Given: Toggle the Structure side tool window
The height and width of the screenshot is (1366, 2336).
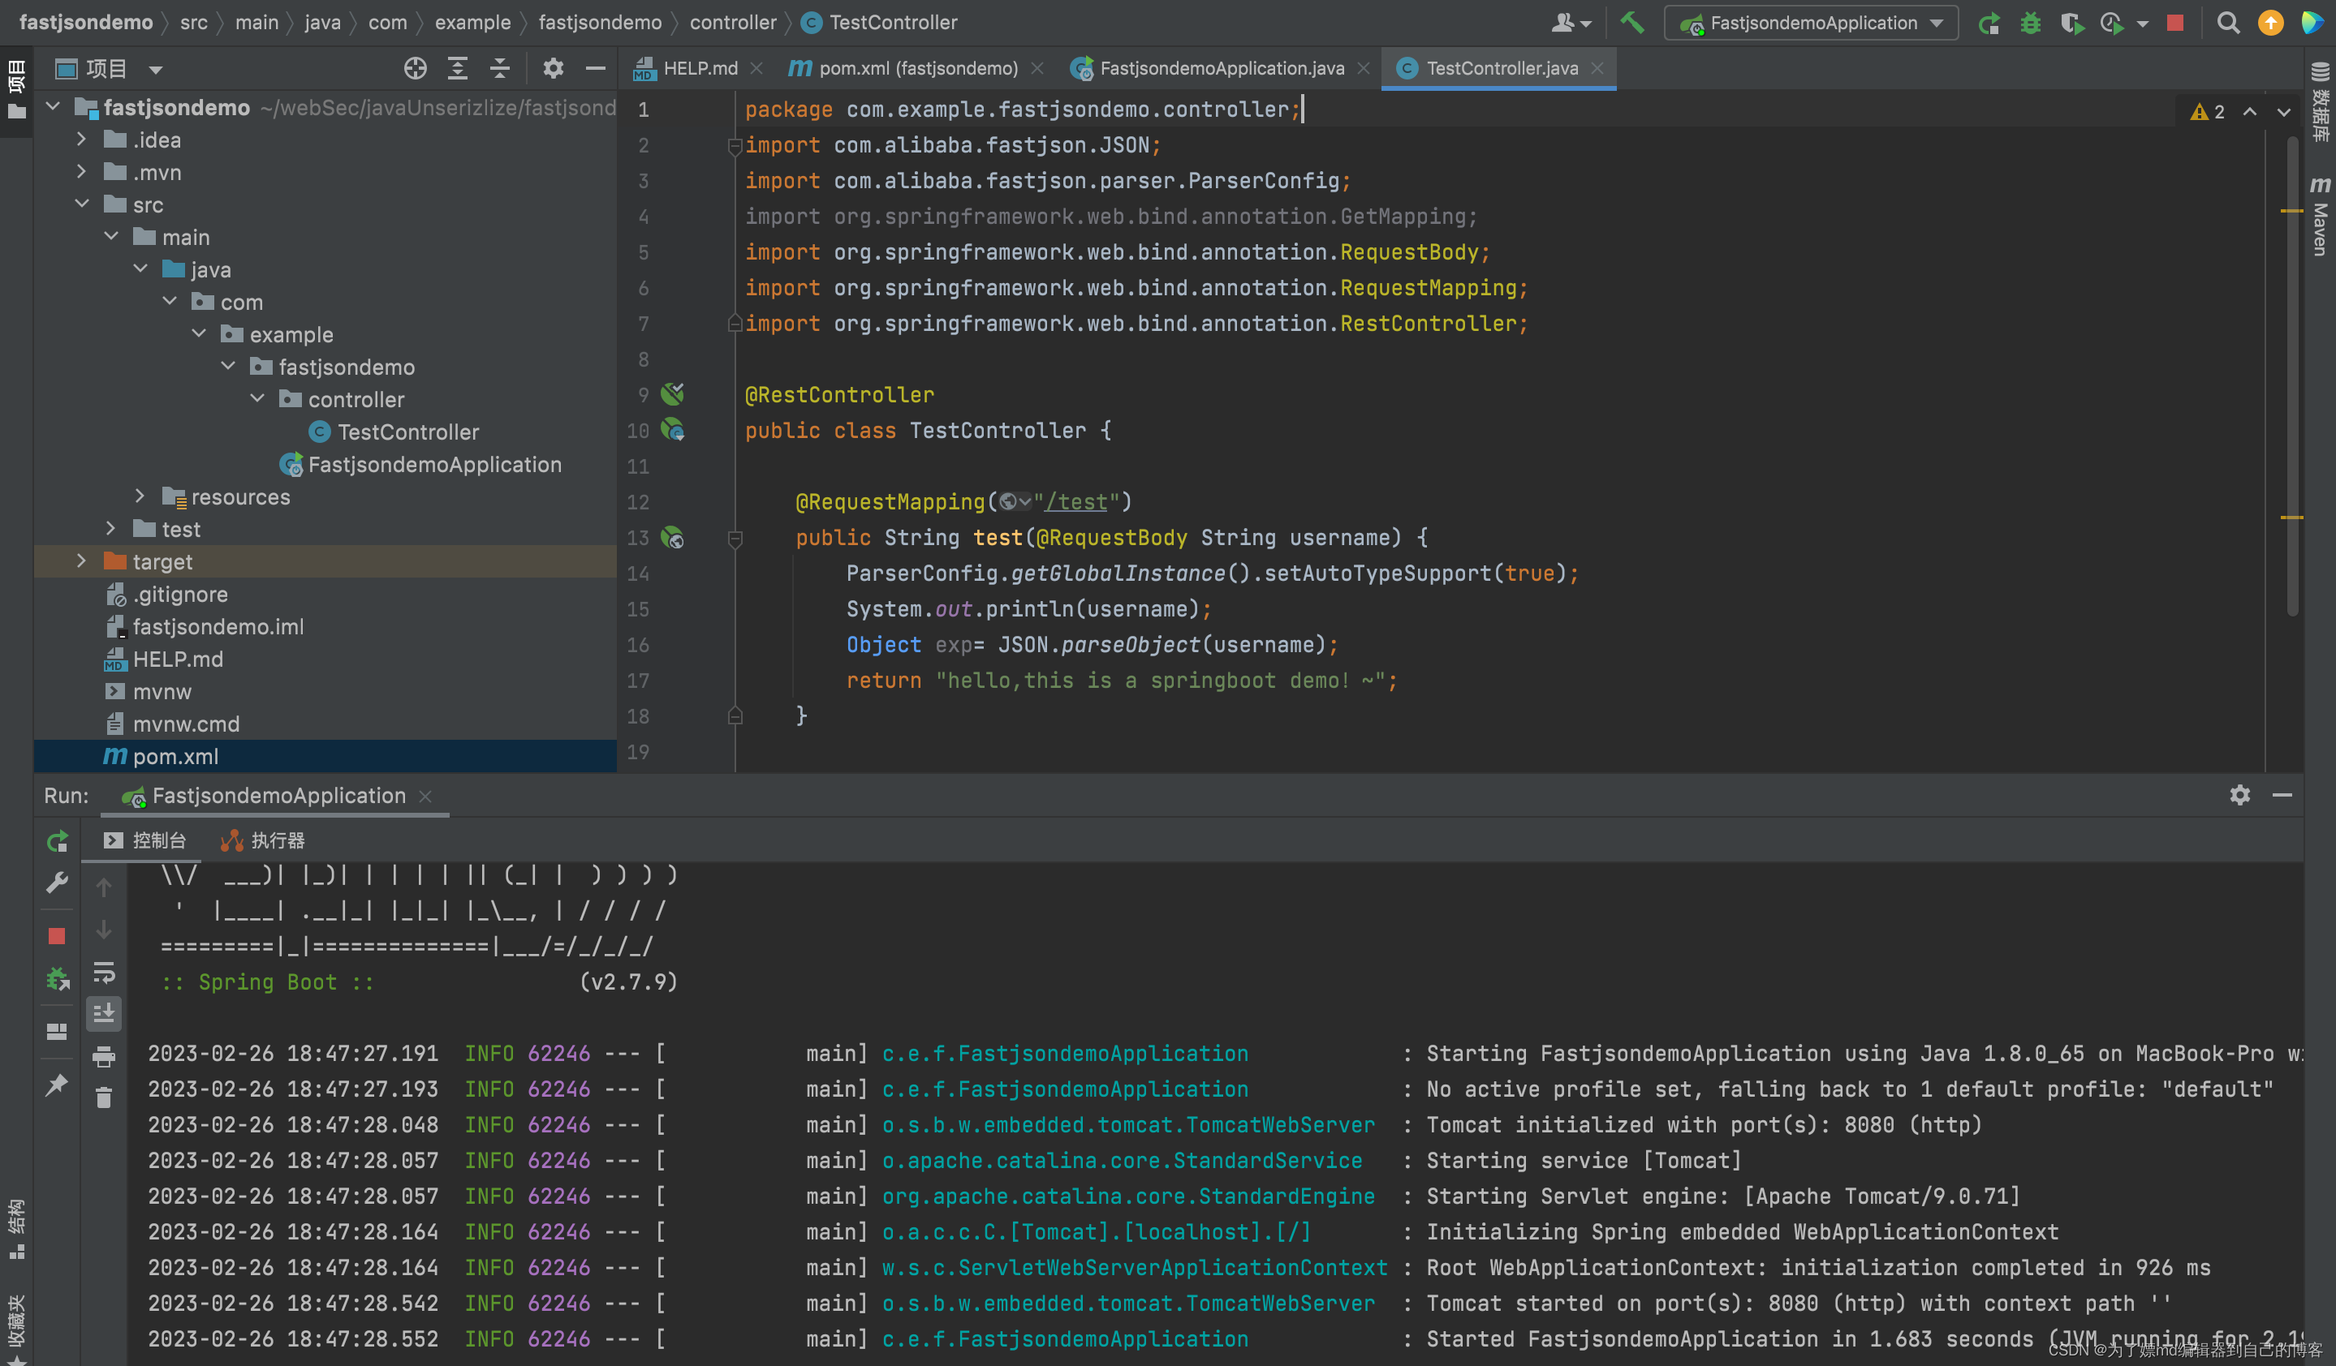Looking at the screenshot, I should [15, 1229].
